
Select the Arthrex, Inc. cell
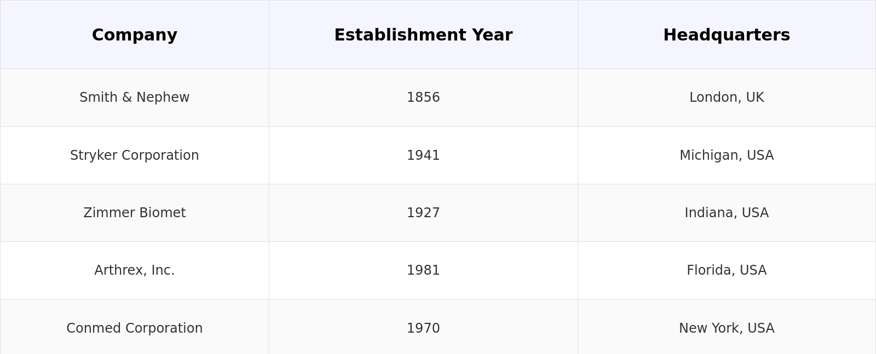click(x=135, y=270)
